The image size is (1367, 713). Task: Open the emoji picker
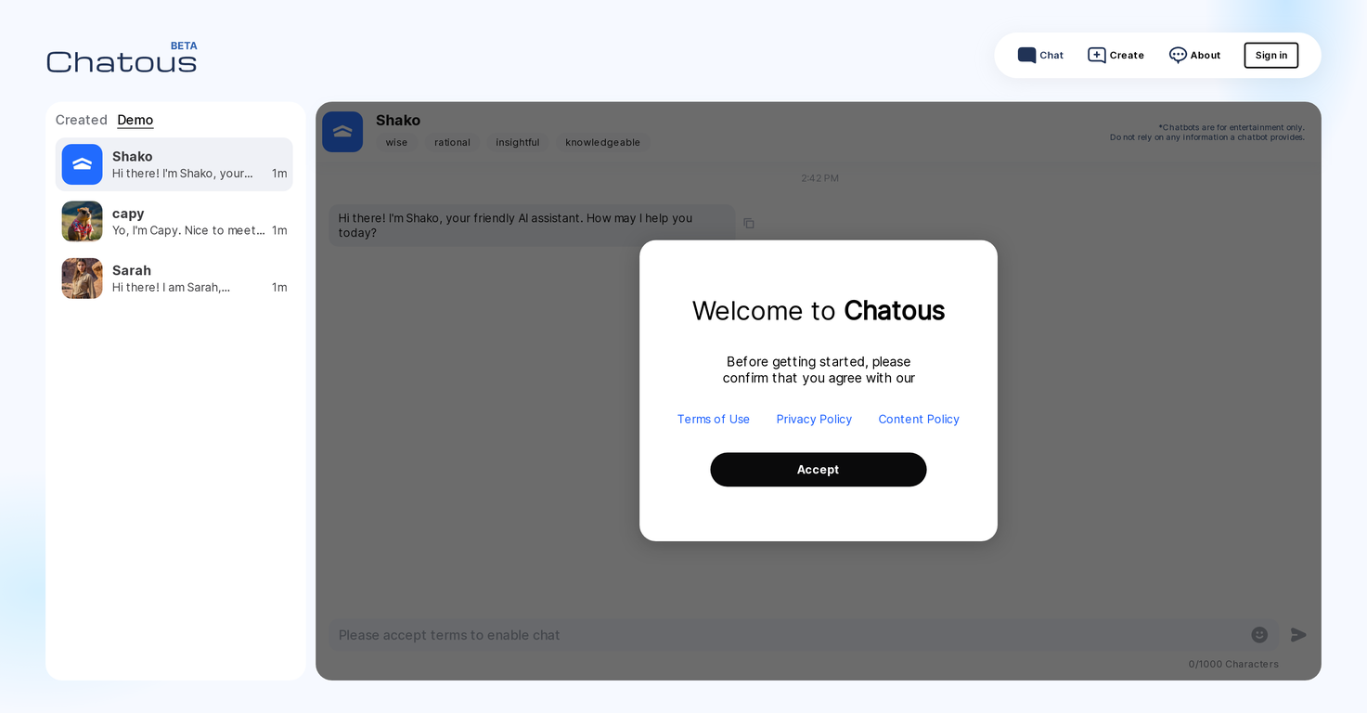[1259, 635]
